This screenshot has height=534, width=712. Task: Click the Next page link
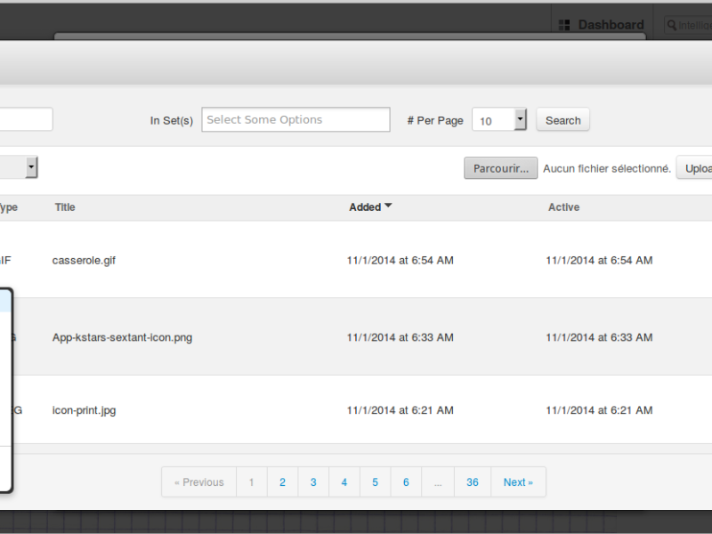click(x=518, y=481)
